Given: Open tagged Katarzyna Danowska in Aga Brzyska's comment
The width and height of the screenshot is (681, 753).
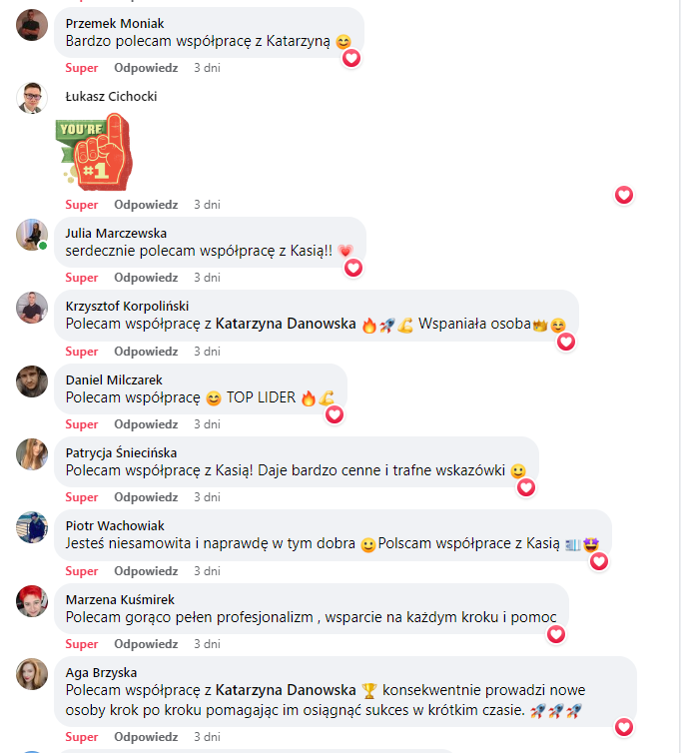Looking at the screenshot, I should pos(286,690).
